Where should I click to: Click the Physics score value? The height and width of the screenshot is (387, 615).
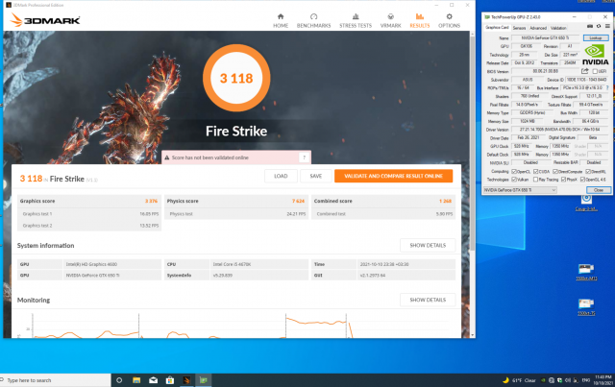click(298, 201)
